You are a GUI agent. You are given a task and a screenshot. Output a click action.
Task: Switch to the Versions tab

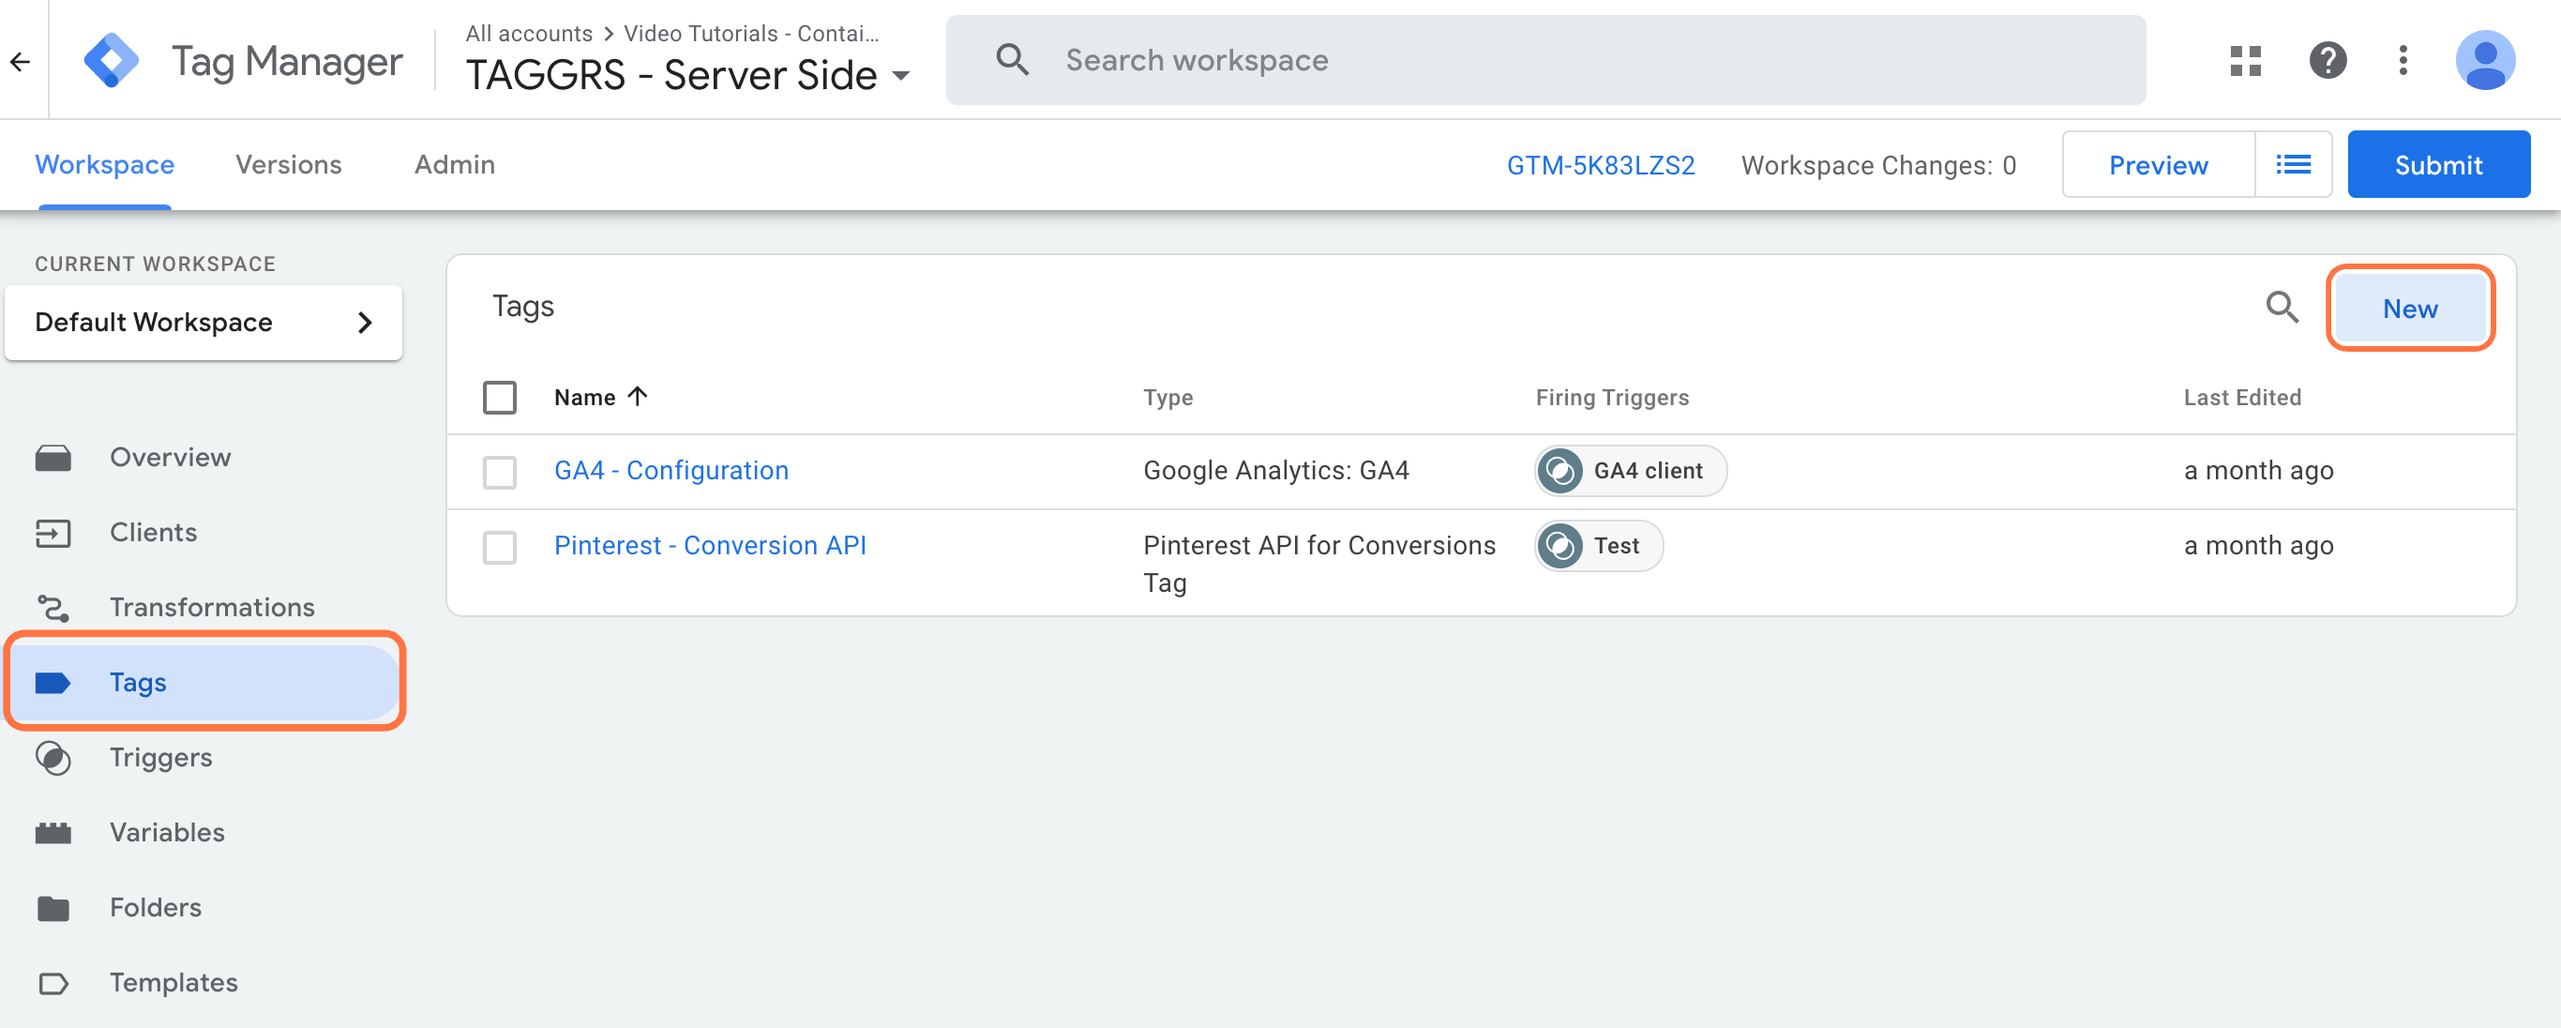pos(288,163)
